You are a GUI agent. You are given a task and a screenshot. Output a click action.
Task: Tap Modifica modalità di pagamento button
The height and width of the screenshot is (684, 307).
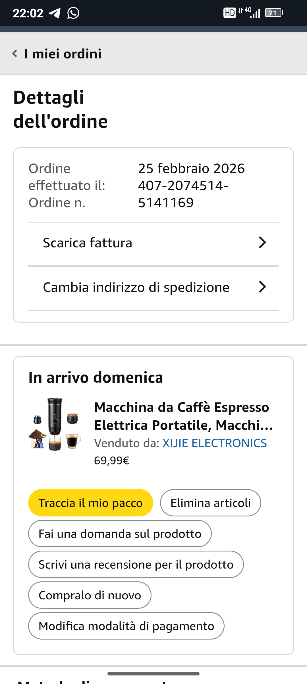(x=126, y=626)
